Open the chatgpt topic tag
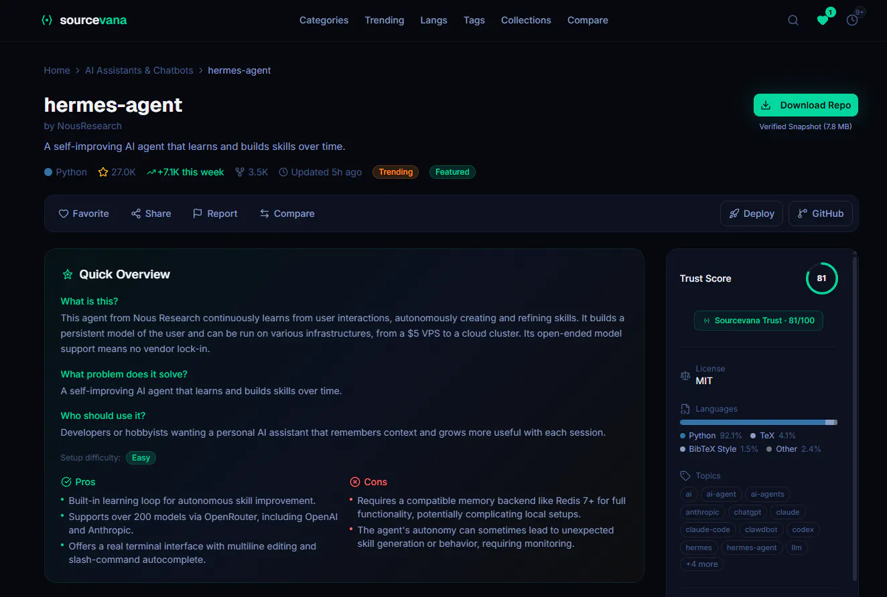This screenshot has height=597, width=887. pos(748,513)
